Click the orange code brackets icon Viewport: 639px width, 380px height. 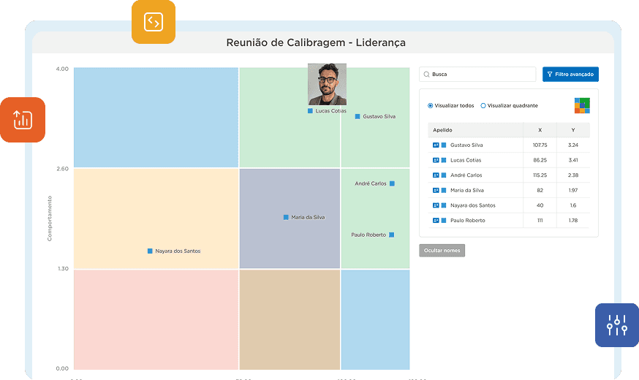[x=154, y=22]
